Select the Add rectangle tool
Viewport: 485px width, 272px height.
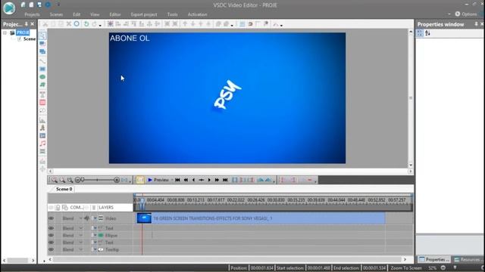click(x=42, y=69)
